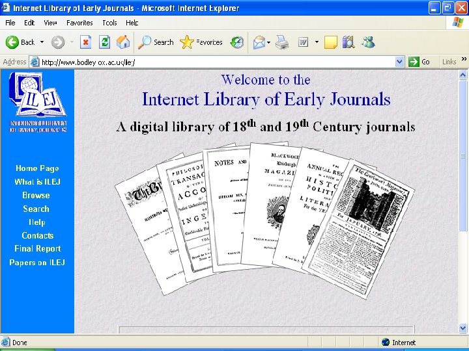Click the ILEJ logo image
This screenshot has width=469, height=351.
(38, 102)
